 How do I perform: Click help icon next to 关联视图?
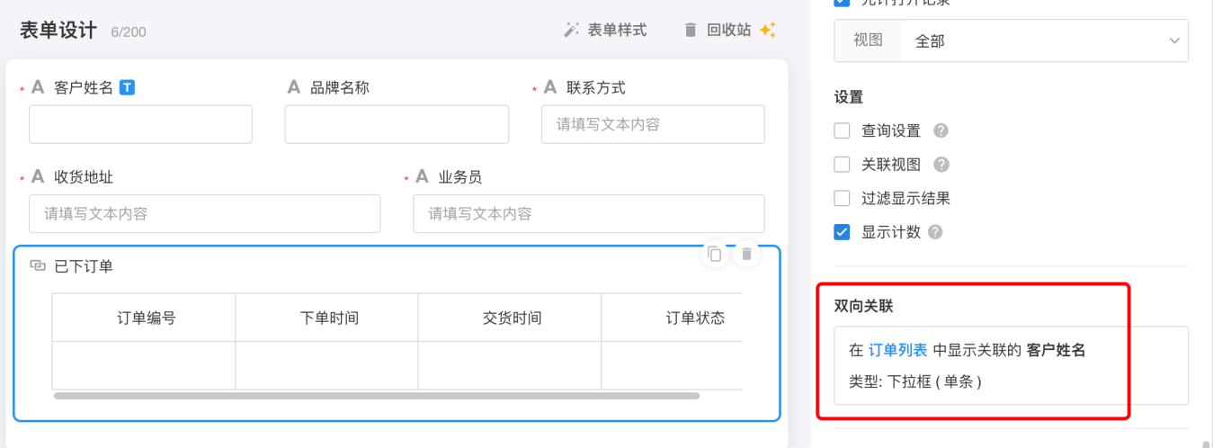tap(941, 165)
